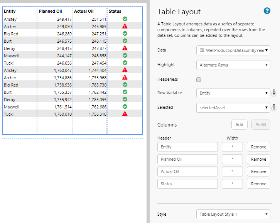The width and height of the screenshot is (280, 223).
Task: Click red warning icon in first Archer row
Action: [x=125, y=26]
